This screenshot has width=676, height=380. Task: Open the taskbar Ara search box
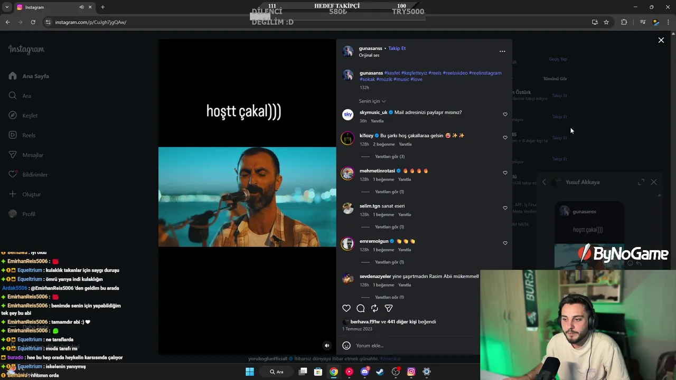pyautogui.click(x=276, y=372)
